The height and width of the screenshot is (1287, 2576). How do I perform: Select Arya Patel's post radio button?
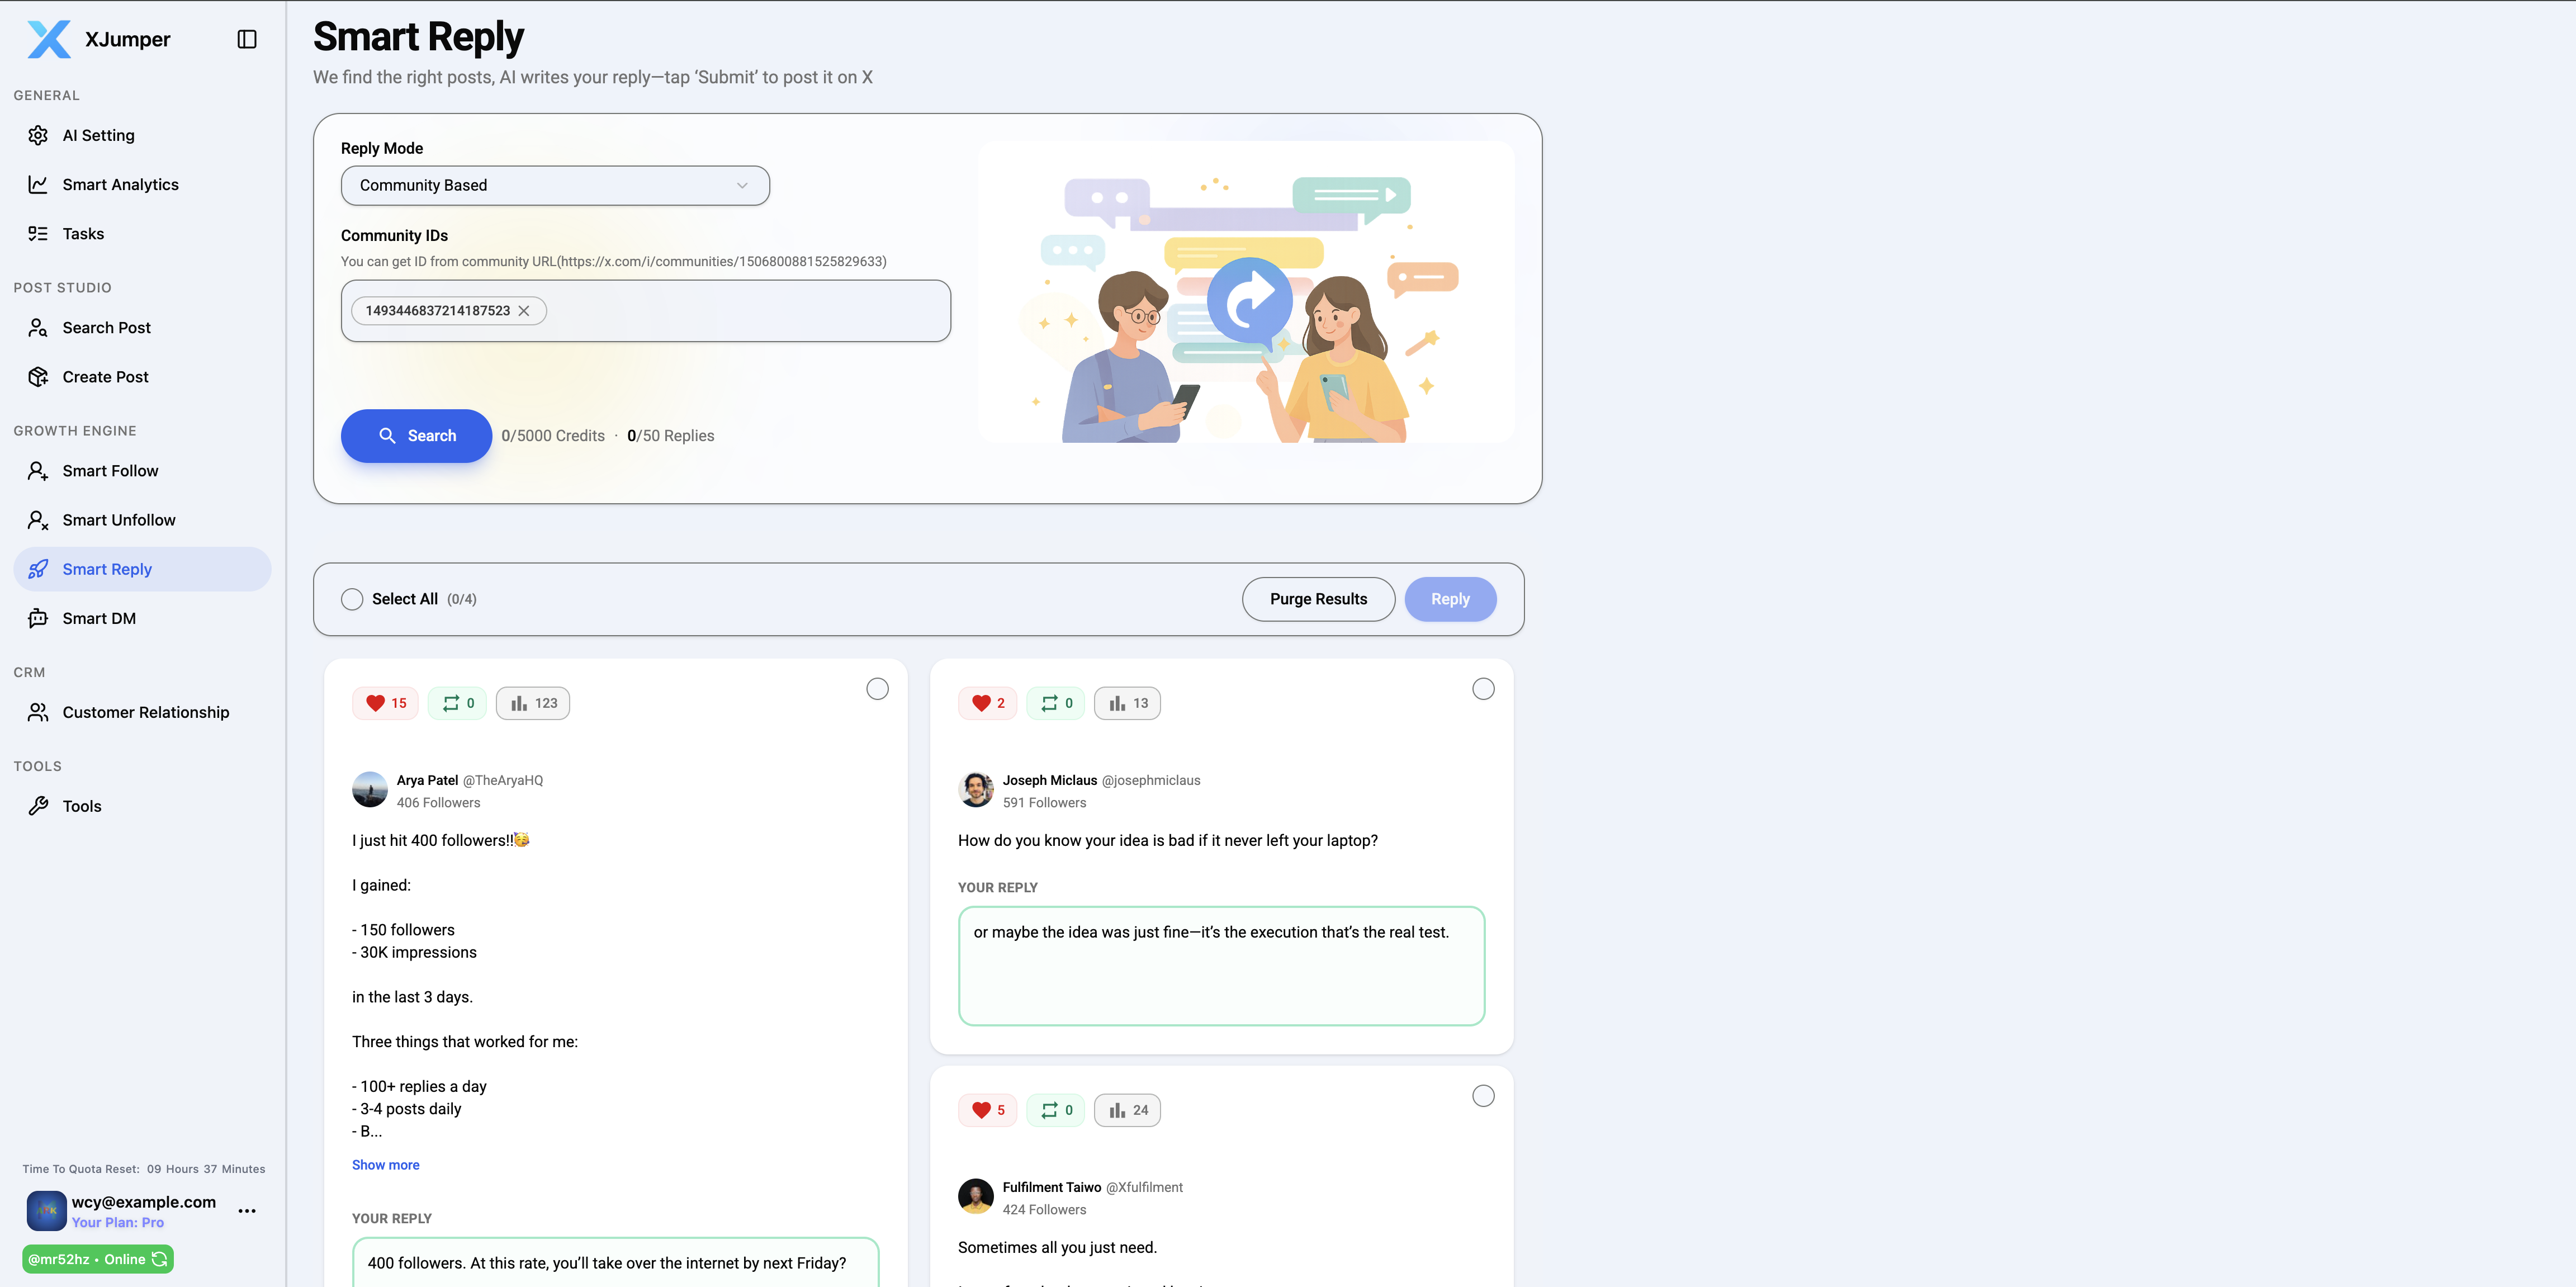pos(877,689)
